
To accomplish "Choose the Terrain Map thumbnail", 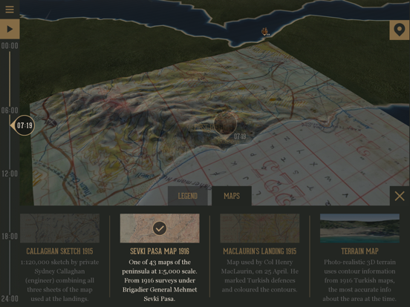I will pyautogui.click(x=359, y=228).
